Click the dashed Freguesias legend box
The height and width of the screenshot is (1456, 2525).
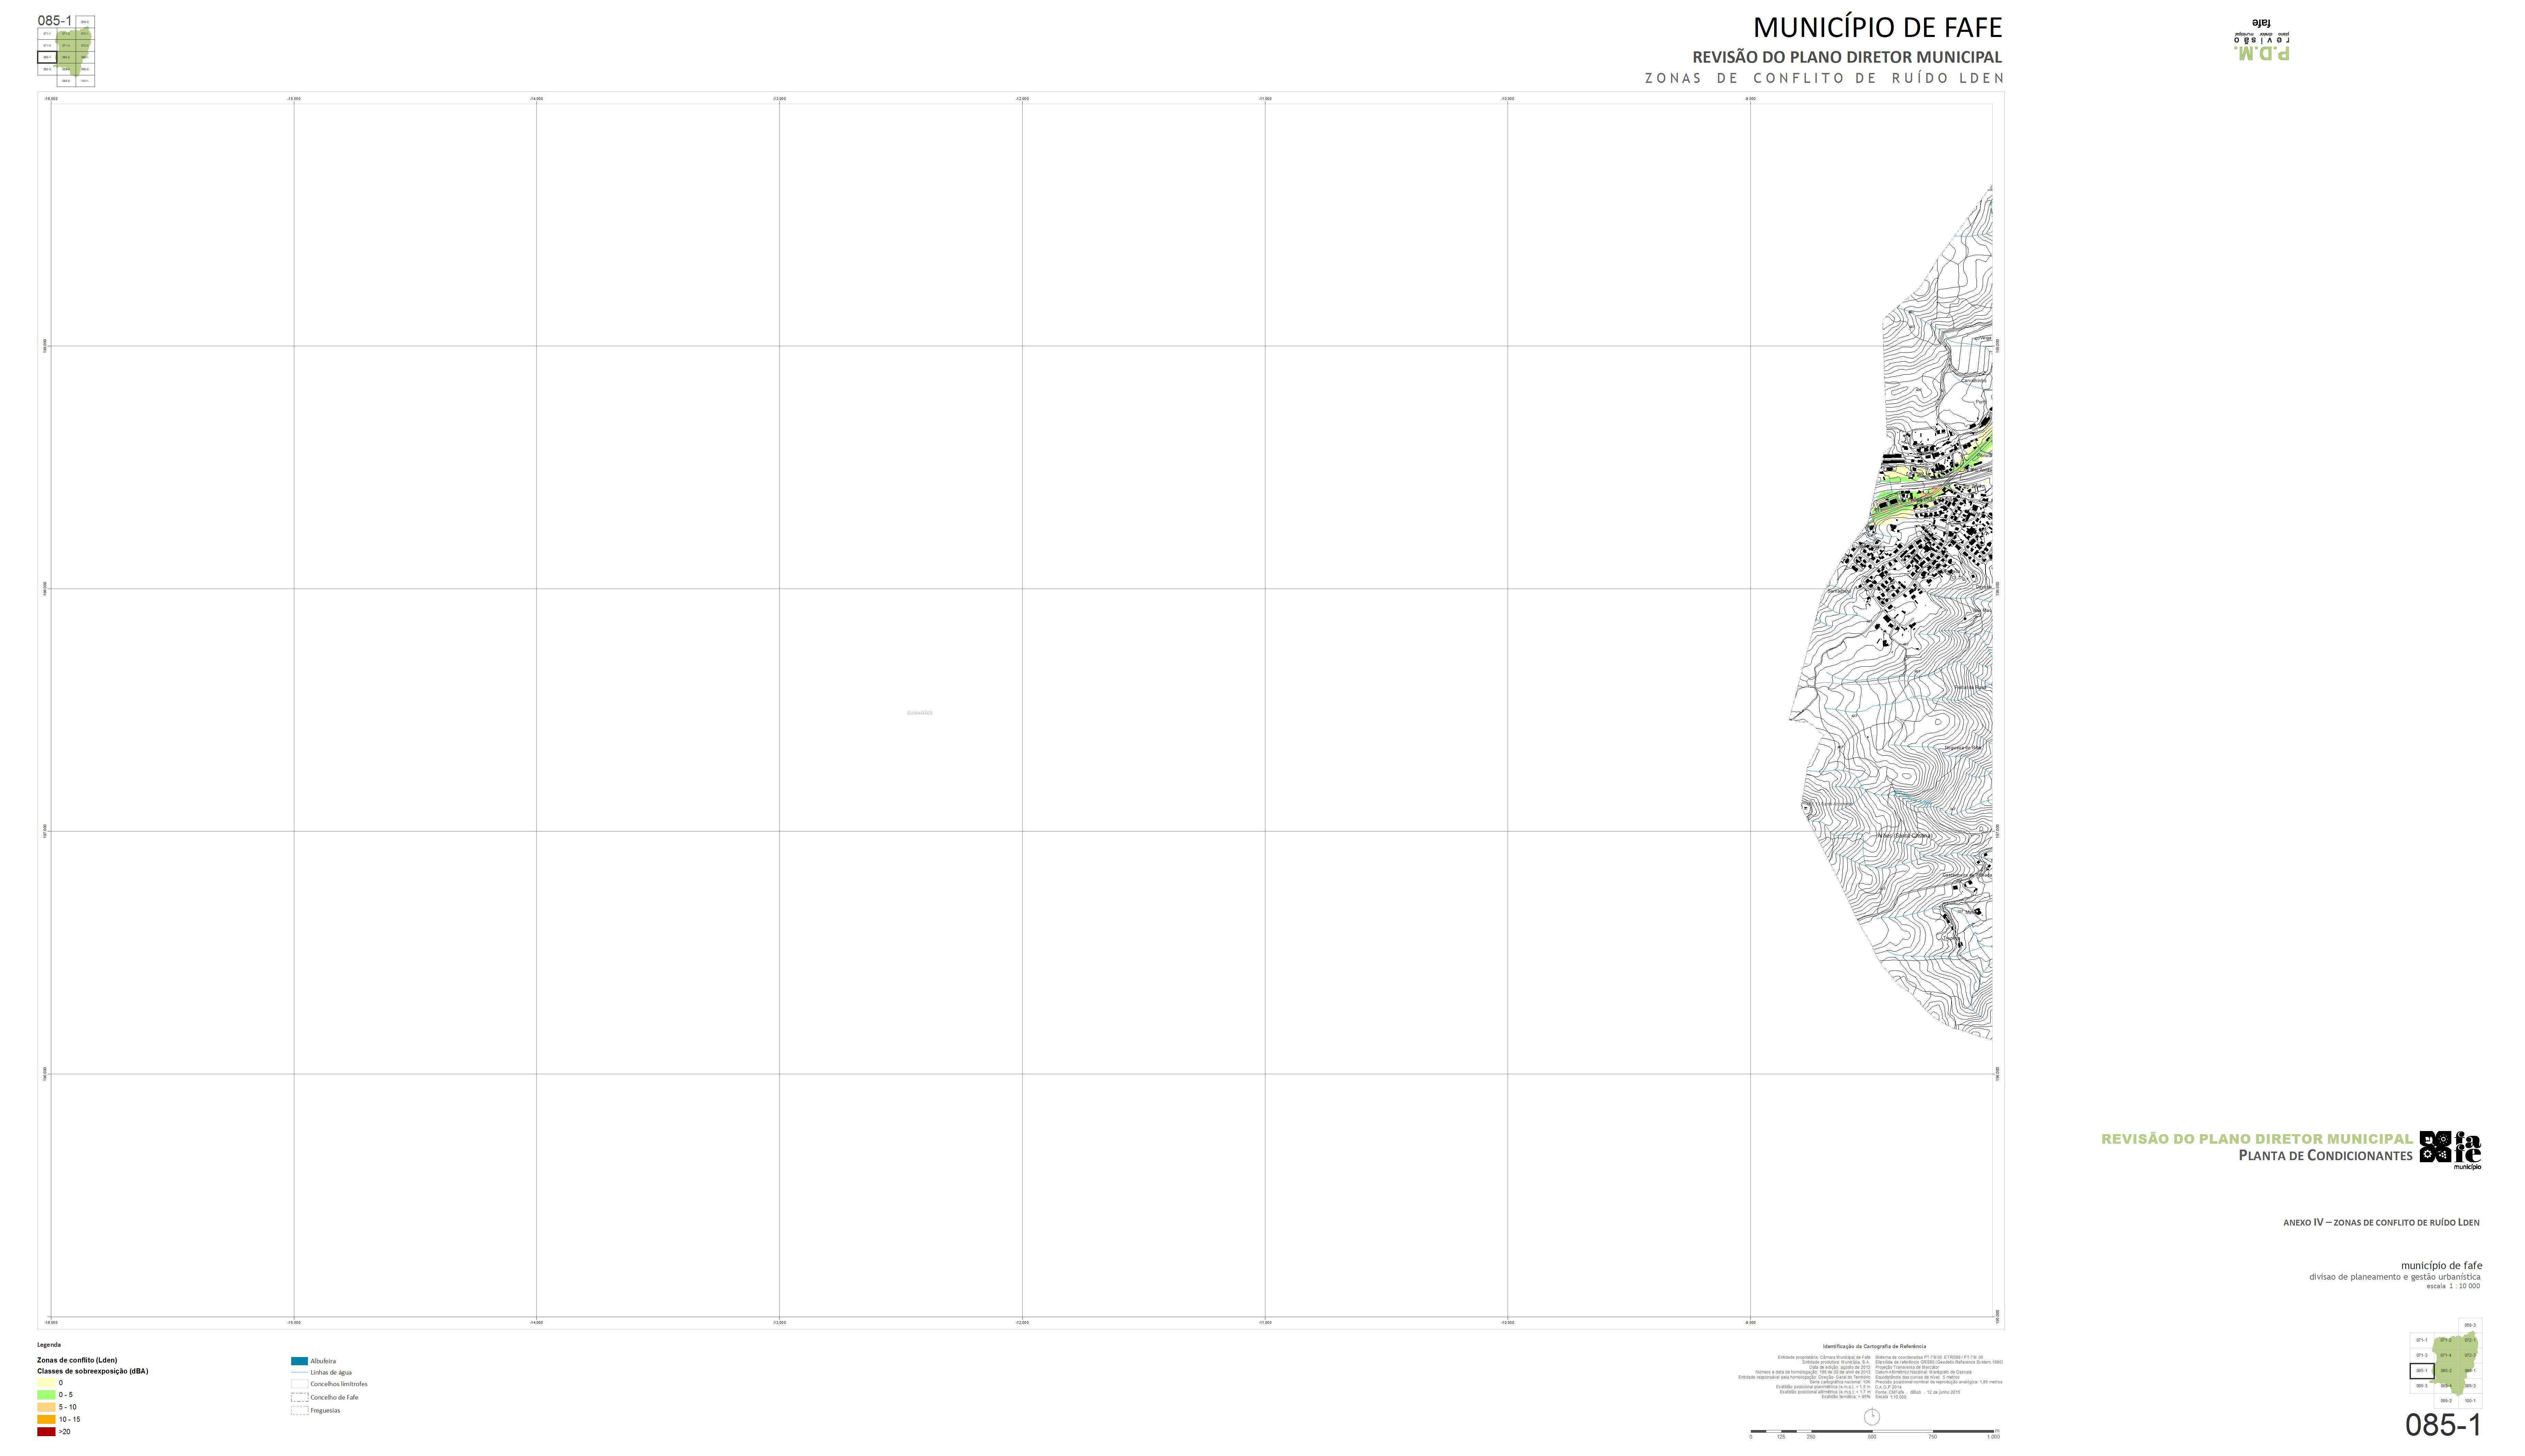pyautogui.click(x=299, y=1410)
